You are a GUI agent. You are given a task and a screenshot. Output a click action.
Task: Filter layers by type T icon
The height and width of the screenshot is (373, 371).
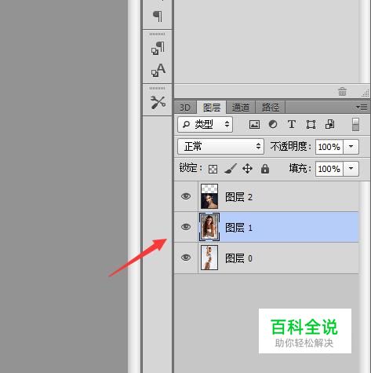292,124
